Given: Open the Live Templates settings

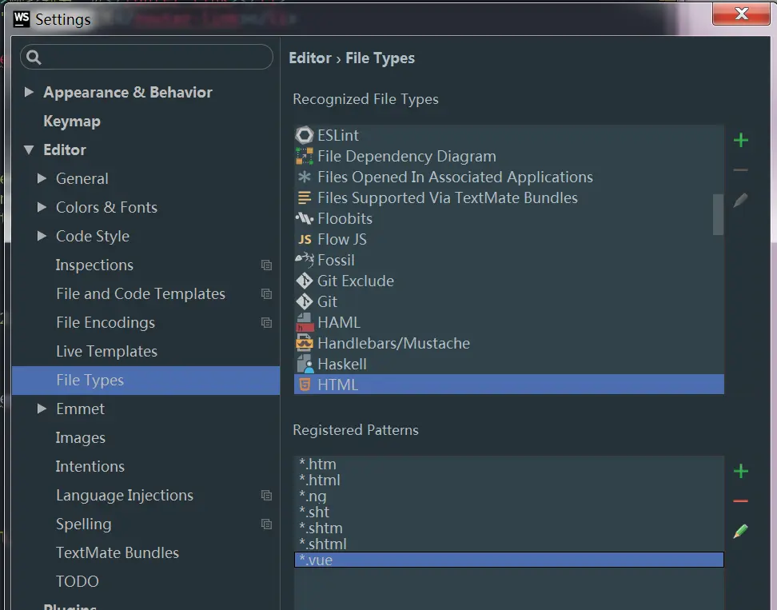Looking at the screenshot, I should click(x=106, y=351).
